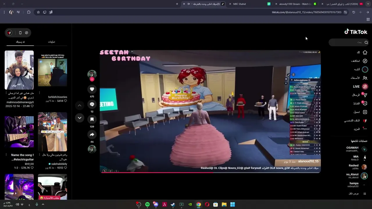Screen dimensions: 372x209
Task: Open Explore via the compass icon
Action: (x=365, y=61)
